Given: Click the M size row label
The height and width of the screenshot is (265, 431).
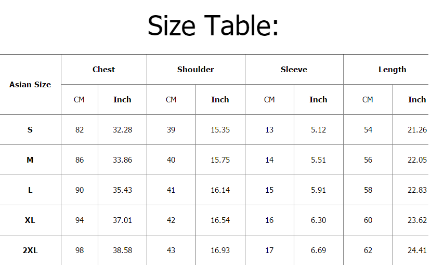Looking at the screenshot, I should coord(30,160).
